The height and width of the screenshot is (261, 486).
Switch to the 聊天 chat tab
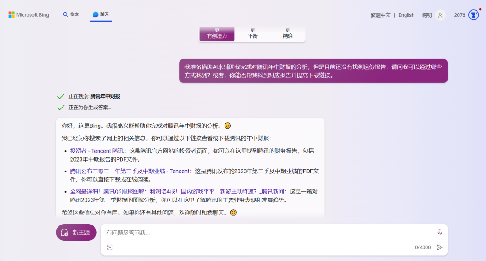click(101, 14)
